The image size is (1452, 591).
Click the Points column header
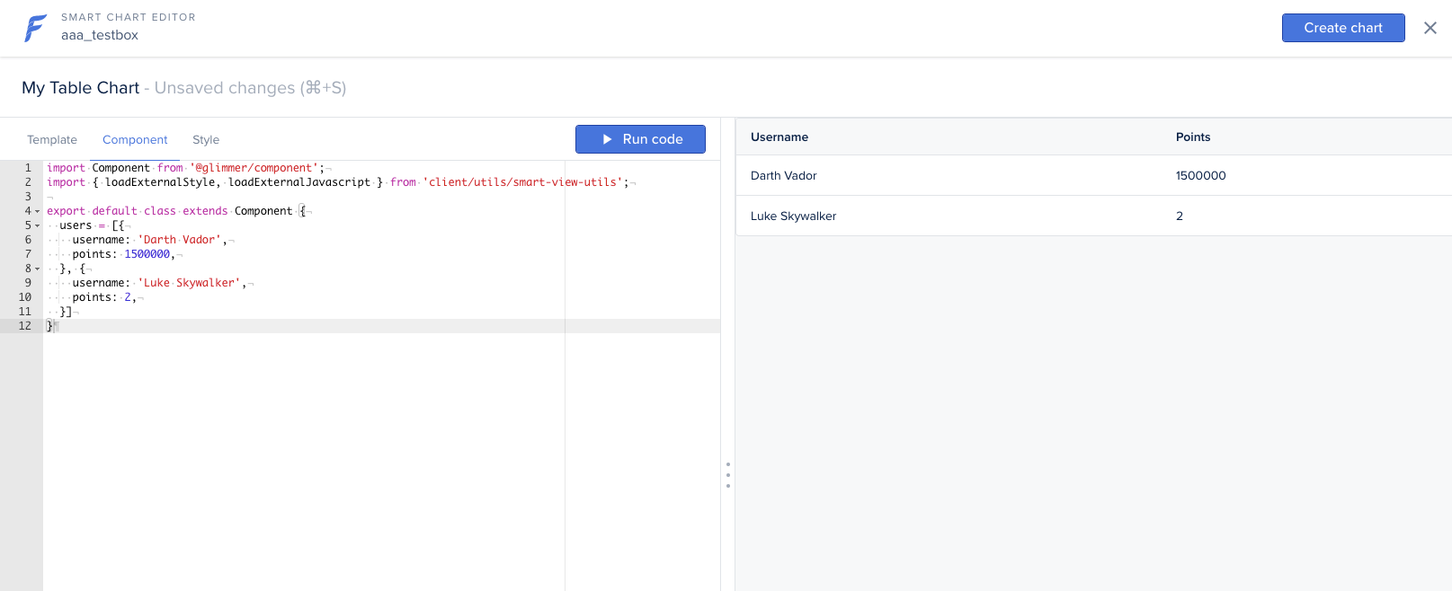click(x=1193, y=137)
